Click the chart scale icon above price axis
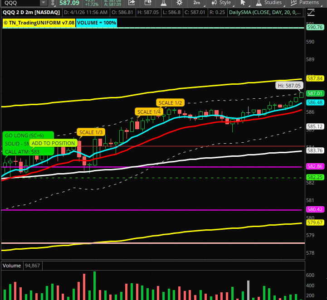 click(311, 13)
